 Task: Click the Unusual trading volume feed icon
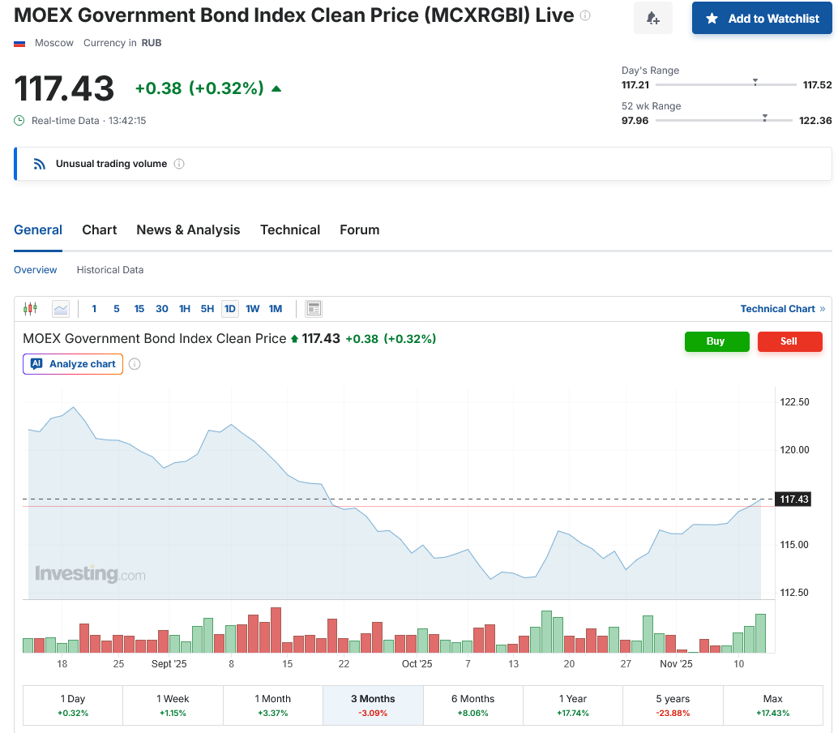tap(39, 164)
